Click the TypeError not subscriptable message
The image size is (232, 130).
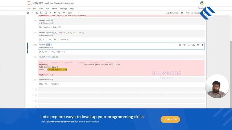pos(62,16)
